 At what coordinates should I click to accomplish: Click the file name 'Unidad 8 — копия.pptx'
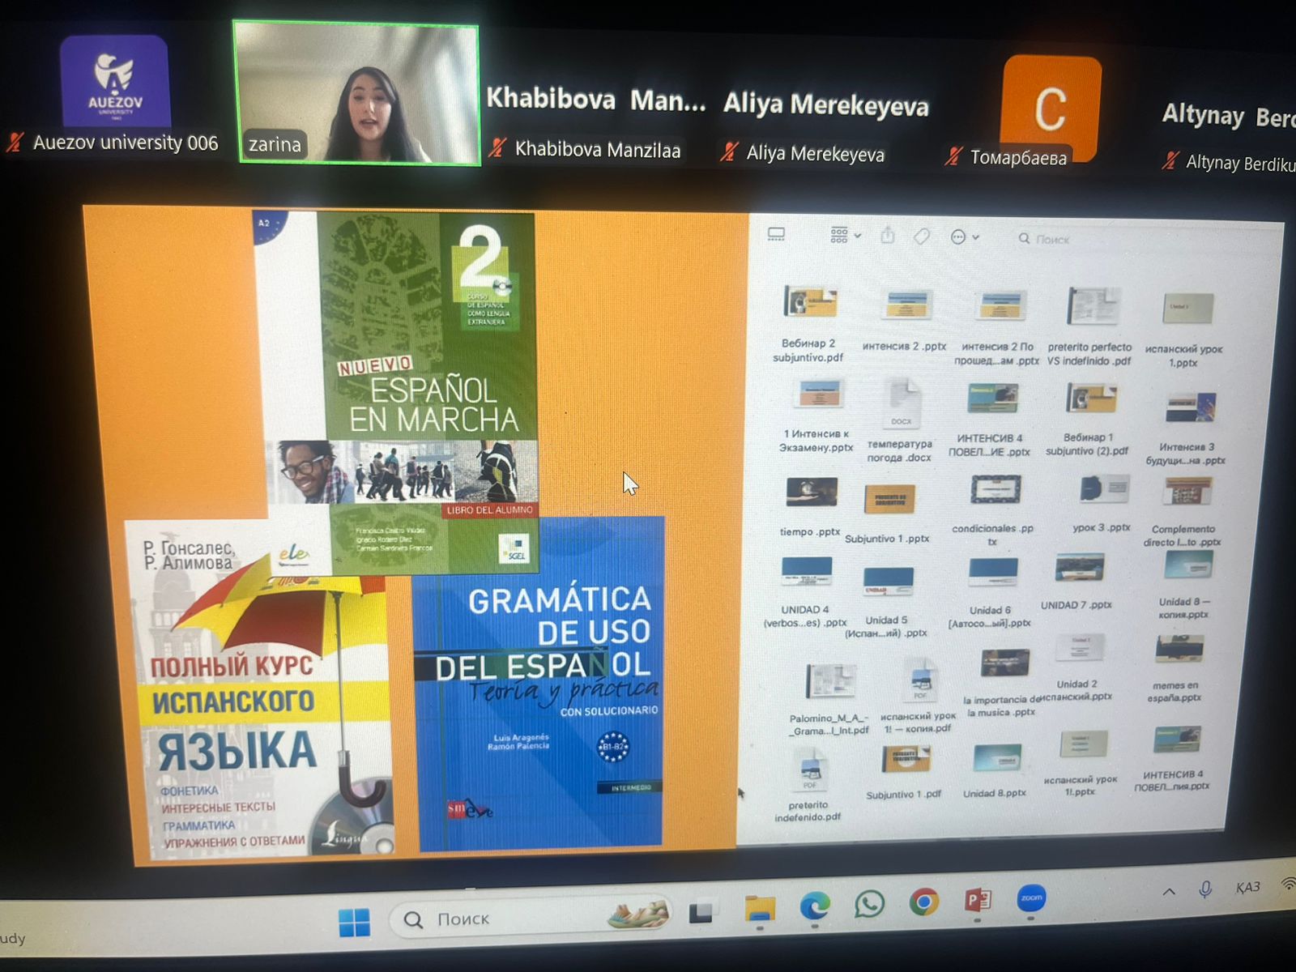click(x=1183, y=607)
